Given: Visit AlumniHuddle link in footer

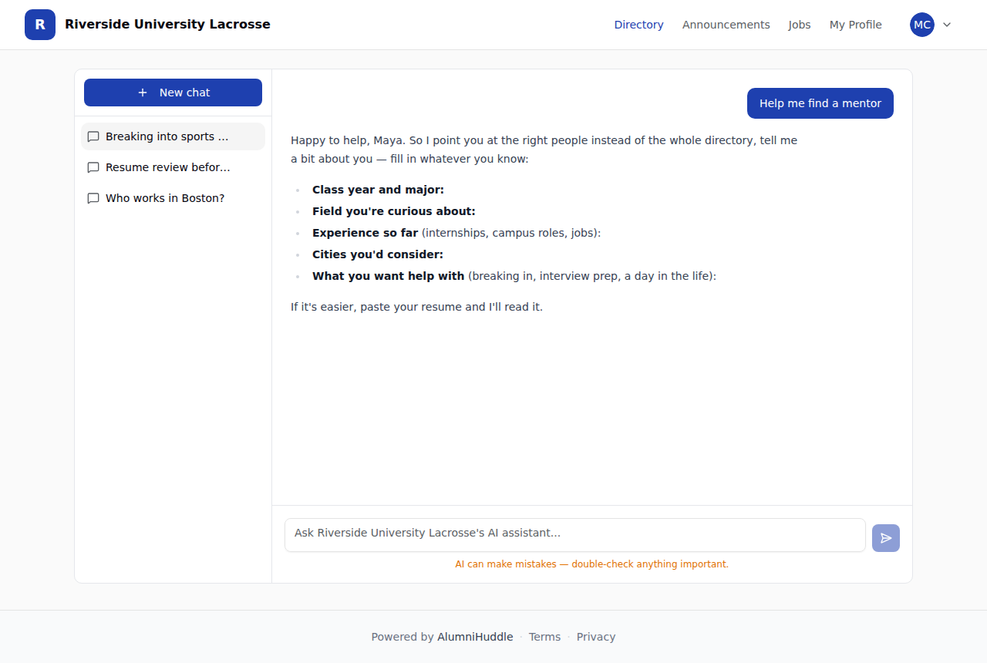Looking at the screenshot, I should pos(475,637).
